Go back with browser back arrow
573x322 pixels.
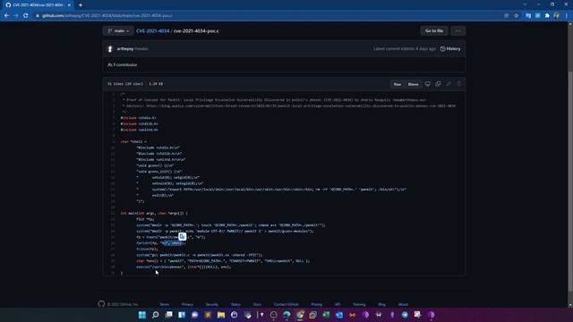[6, 16]
